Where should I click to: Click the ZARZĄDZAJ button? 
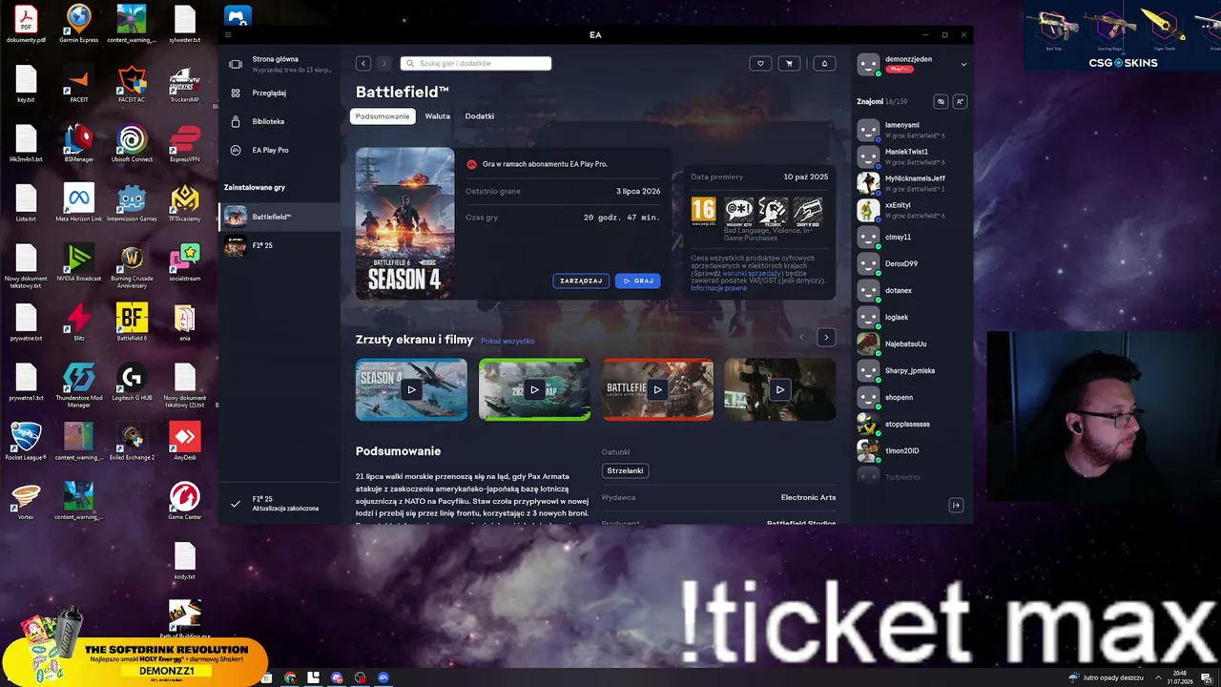point(581,281)
